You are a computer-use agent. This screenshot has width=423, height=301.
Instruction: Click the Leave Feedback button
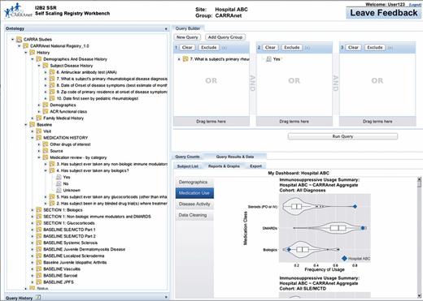tap(384, 13)
